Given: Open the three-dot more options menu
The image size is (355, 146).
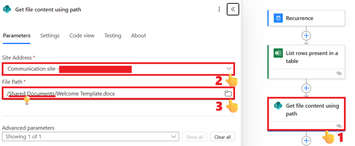Looking at the screenshot, I should point(219,9).
